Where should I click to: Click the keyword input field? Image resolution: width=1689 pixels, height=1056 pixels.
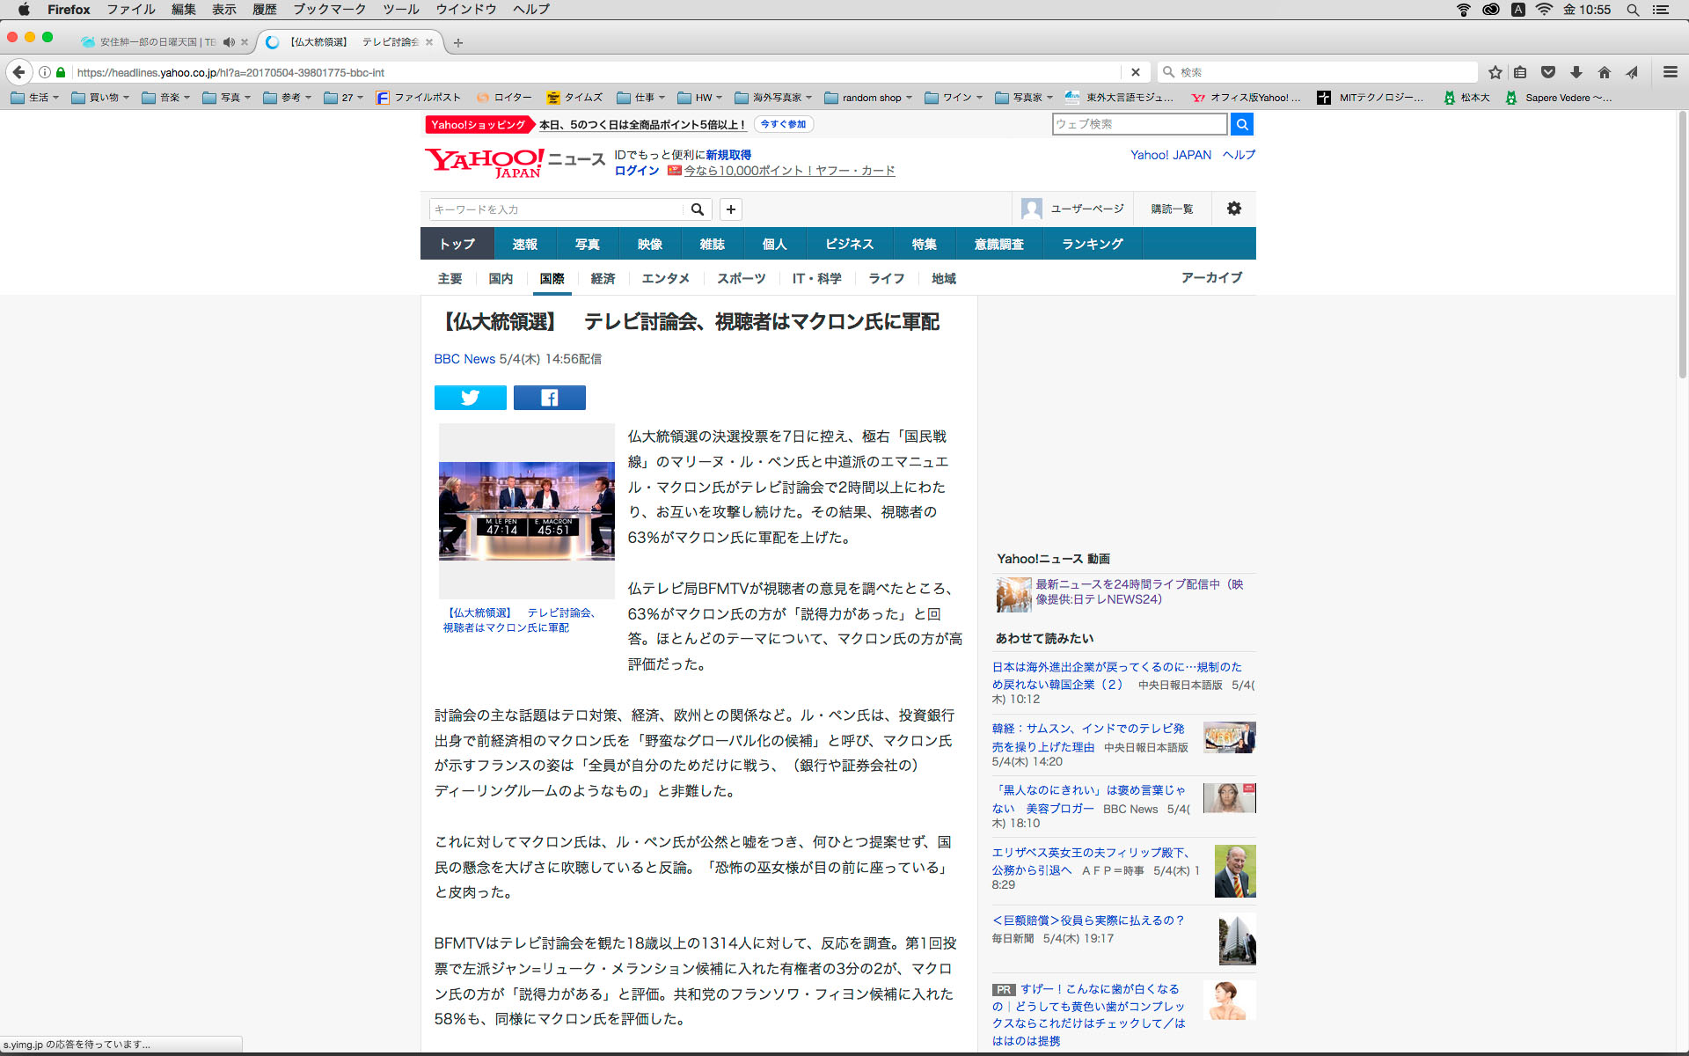pyautogui.click(x=556, y=209)
